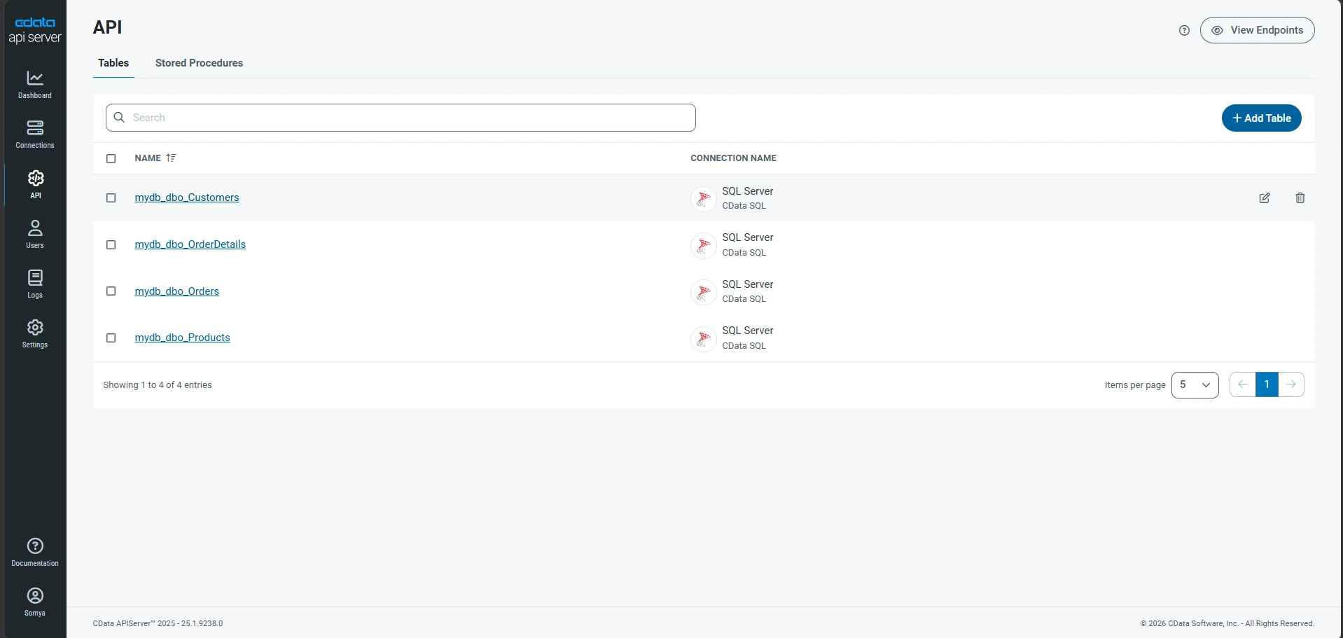Toggle the select-all tables checkbox
Image resolution: width=1343 pixels, height=638 pixels.
(x=111, y=158)
